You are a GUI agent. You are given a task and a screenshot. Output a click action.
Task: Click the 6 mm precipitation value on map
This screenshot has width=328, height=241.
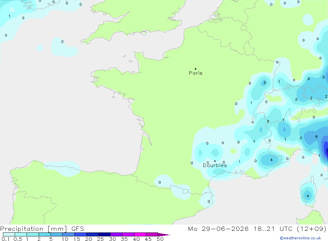coord(316,136)
